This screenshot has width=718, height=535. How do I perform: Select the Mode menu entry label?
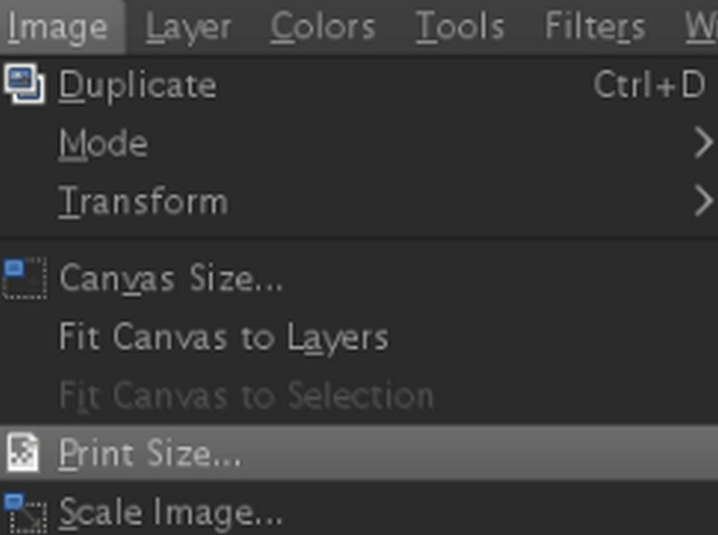coord(103,144)
